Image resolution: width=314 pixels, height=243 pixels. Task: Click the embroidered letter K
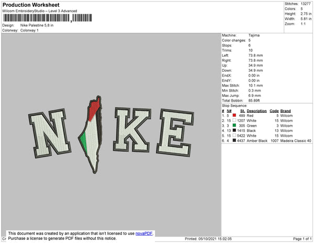tap(132, 130)
